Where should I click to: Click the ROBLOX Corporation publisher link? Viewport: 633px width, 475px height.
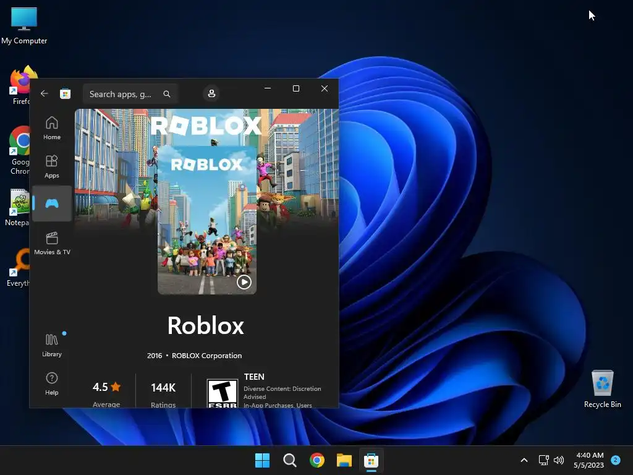point(206,356)
